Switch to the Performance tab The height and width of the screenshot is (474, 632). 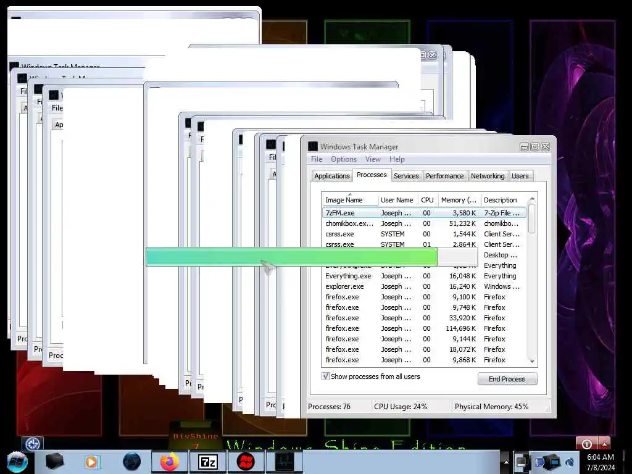point(444,176)
